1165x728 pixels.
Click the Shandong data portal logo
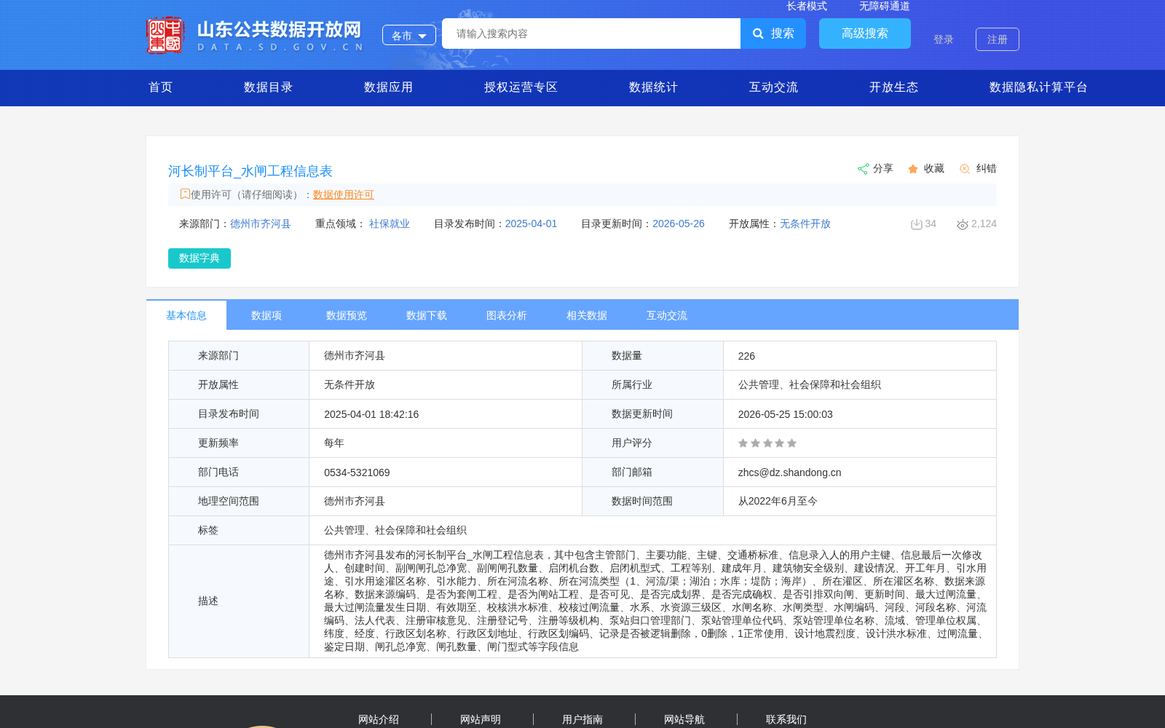click(x=254, y=35)
